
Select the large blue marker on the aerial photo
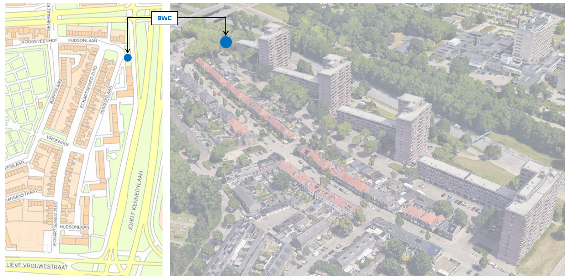tap(226, 42)
